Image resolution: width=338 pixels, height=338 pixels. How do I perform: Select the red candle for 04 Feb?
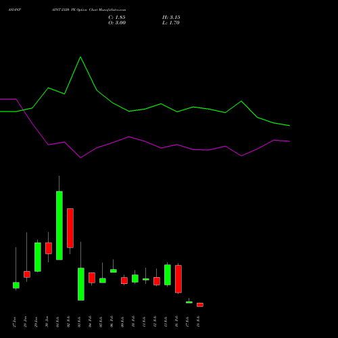[92, 278]
